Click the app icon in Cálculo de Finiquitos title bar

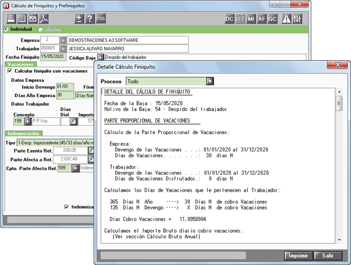[x=7, y=6]
